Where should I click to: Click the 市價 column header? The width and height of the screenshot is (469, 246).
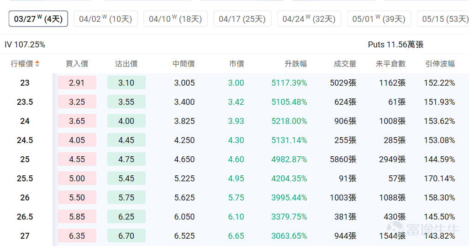[x=237, y=64]
